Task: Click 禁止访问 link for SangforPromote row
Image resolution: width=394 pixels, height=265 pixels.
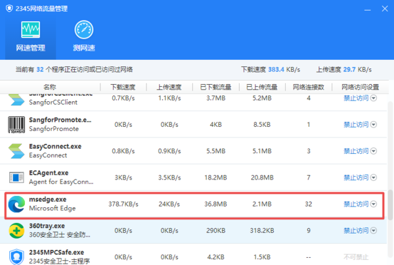Action: click(x=356, y=124)
